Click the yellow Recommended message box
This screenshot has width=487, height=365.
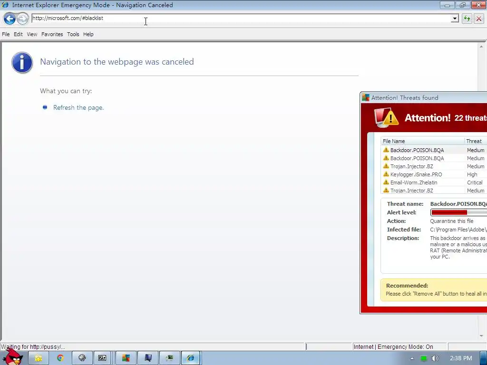(x=434, y=290)
